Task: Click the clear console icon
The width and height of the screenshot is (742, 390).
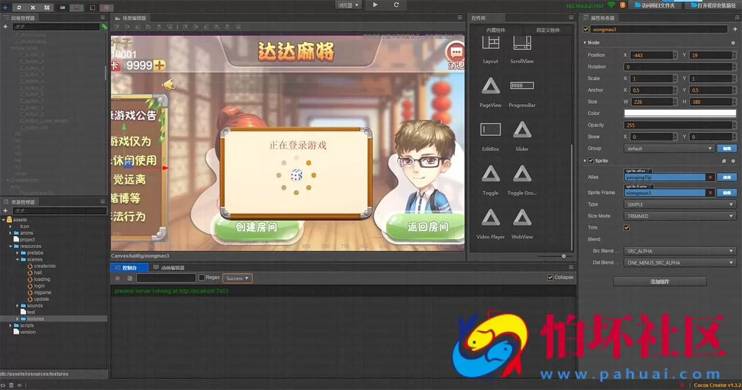Action: tap(118, 278)
